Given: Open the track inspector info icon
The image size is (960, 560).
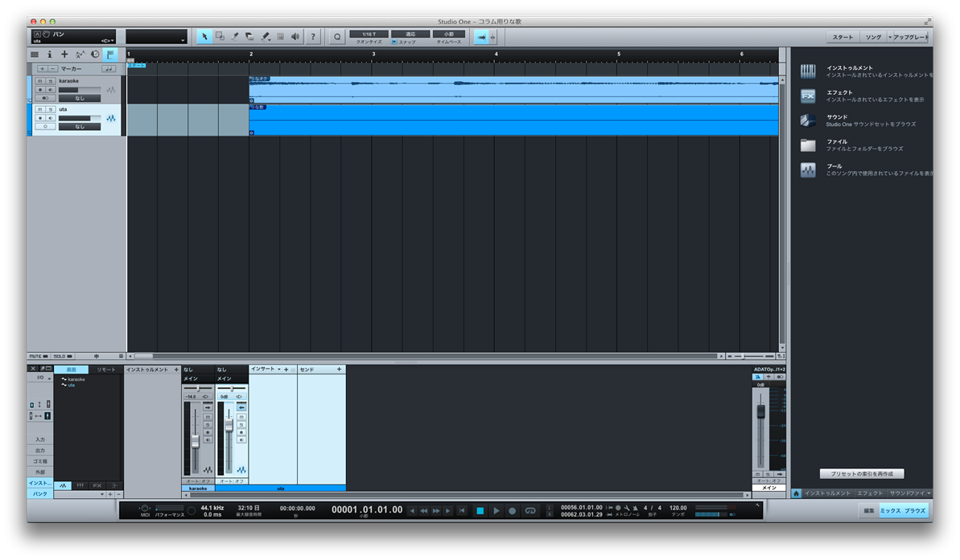Looking at the screenshot, I should [x=49, y=55].
